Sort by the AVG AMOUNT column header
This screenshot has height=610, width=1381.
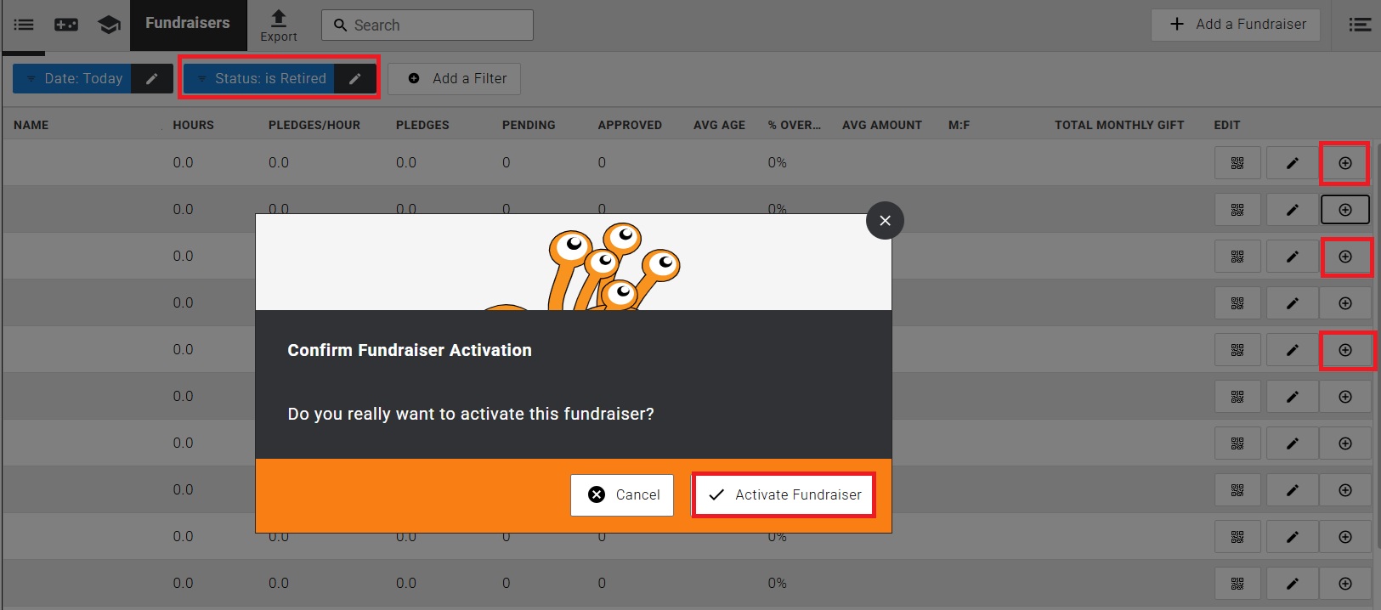pos(882,125)
